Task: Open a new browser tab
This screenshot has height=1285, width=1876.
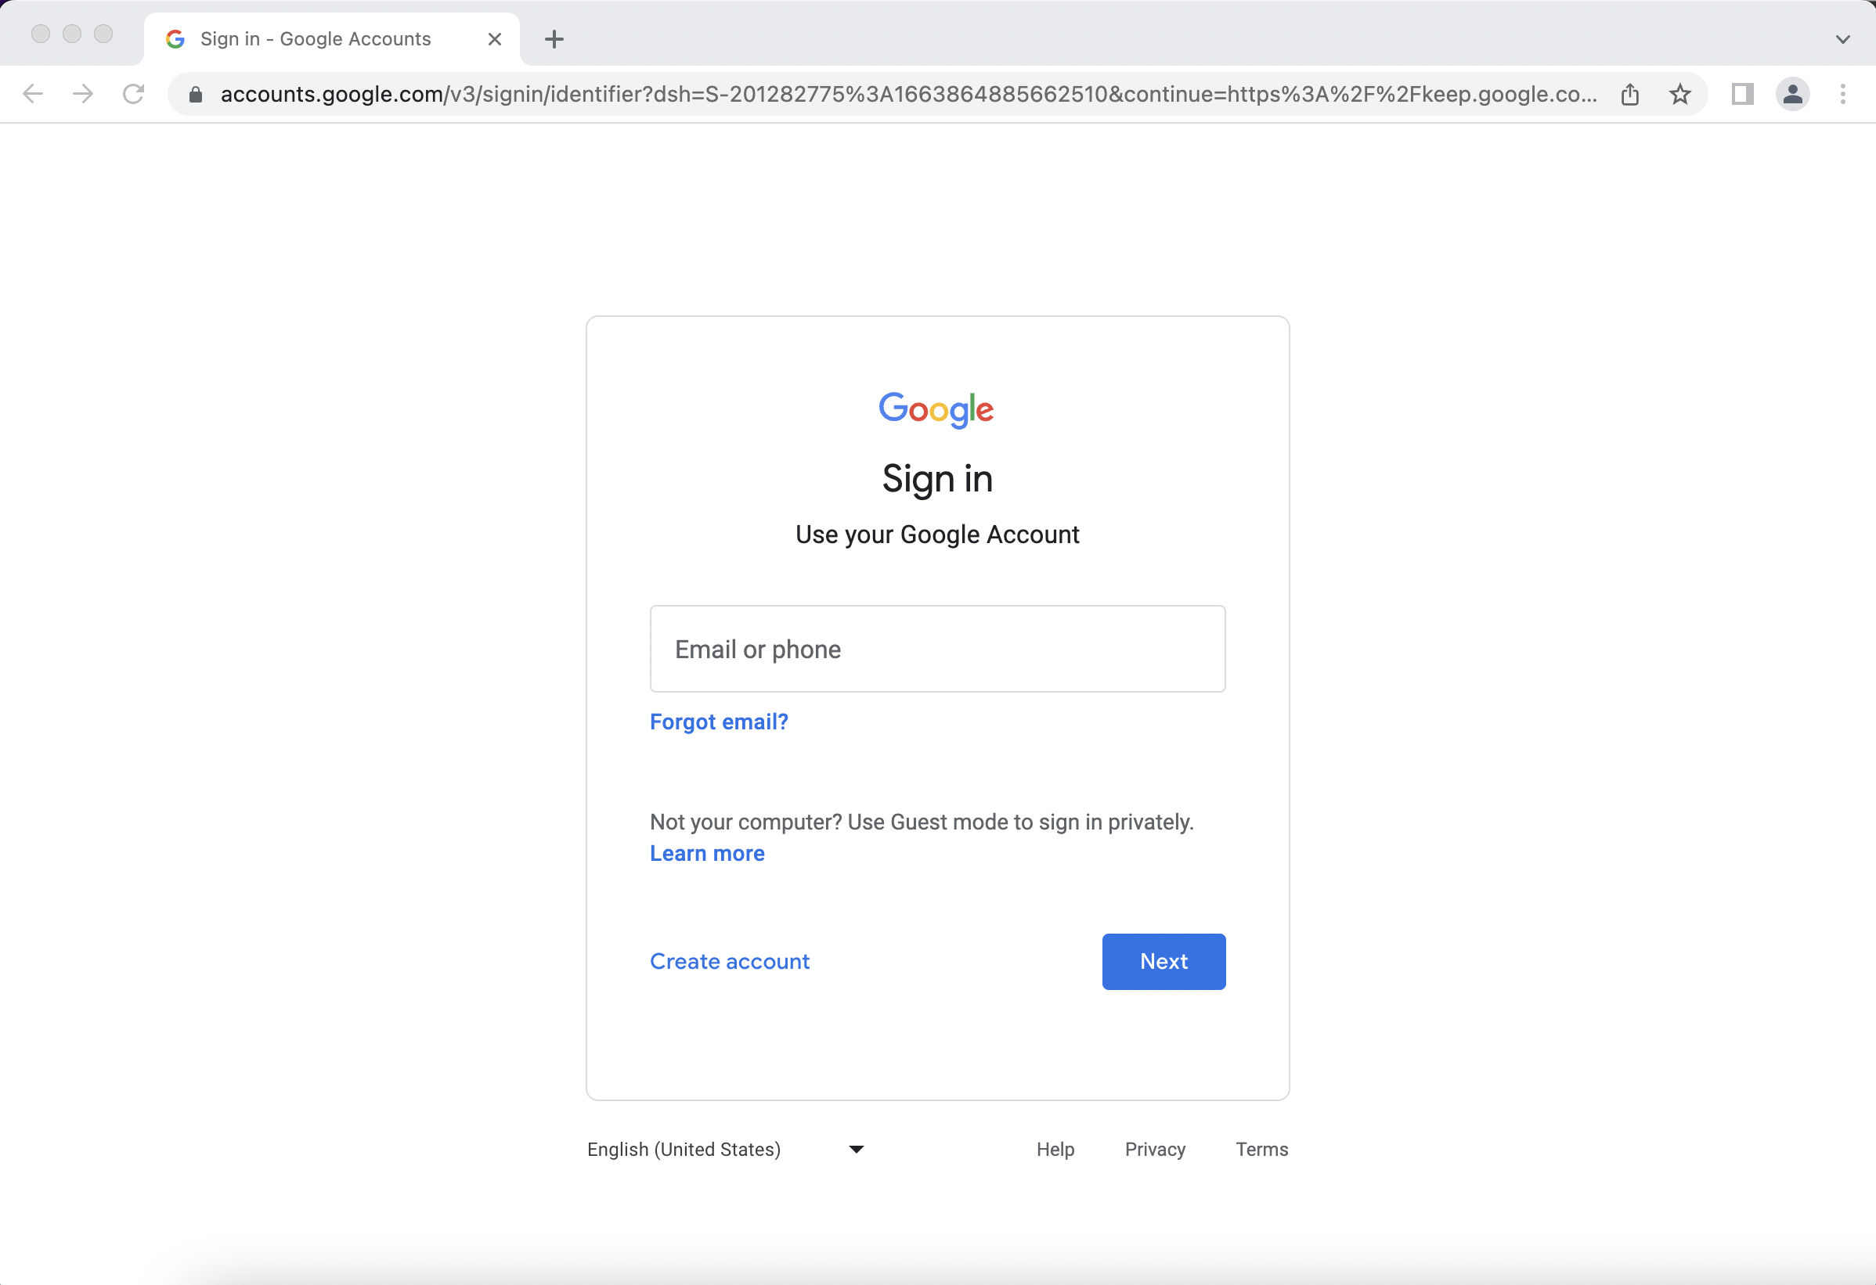Action: tap(556, 38)
